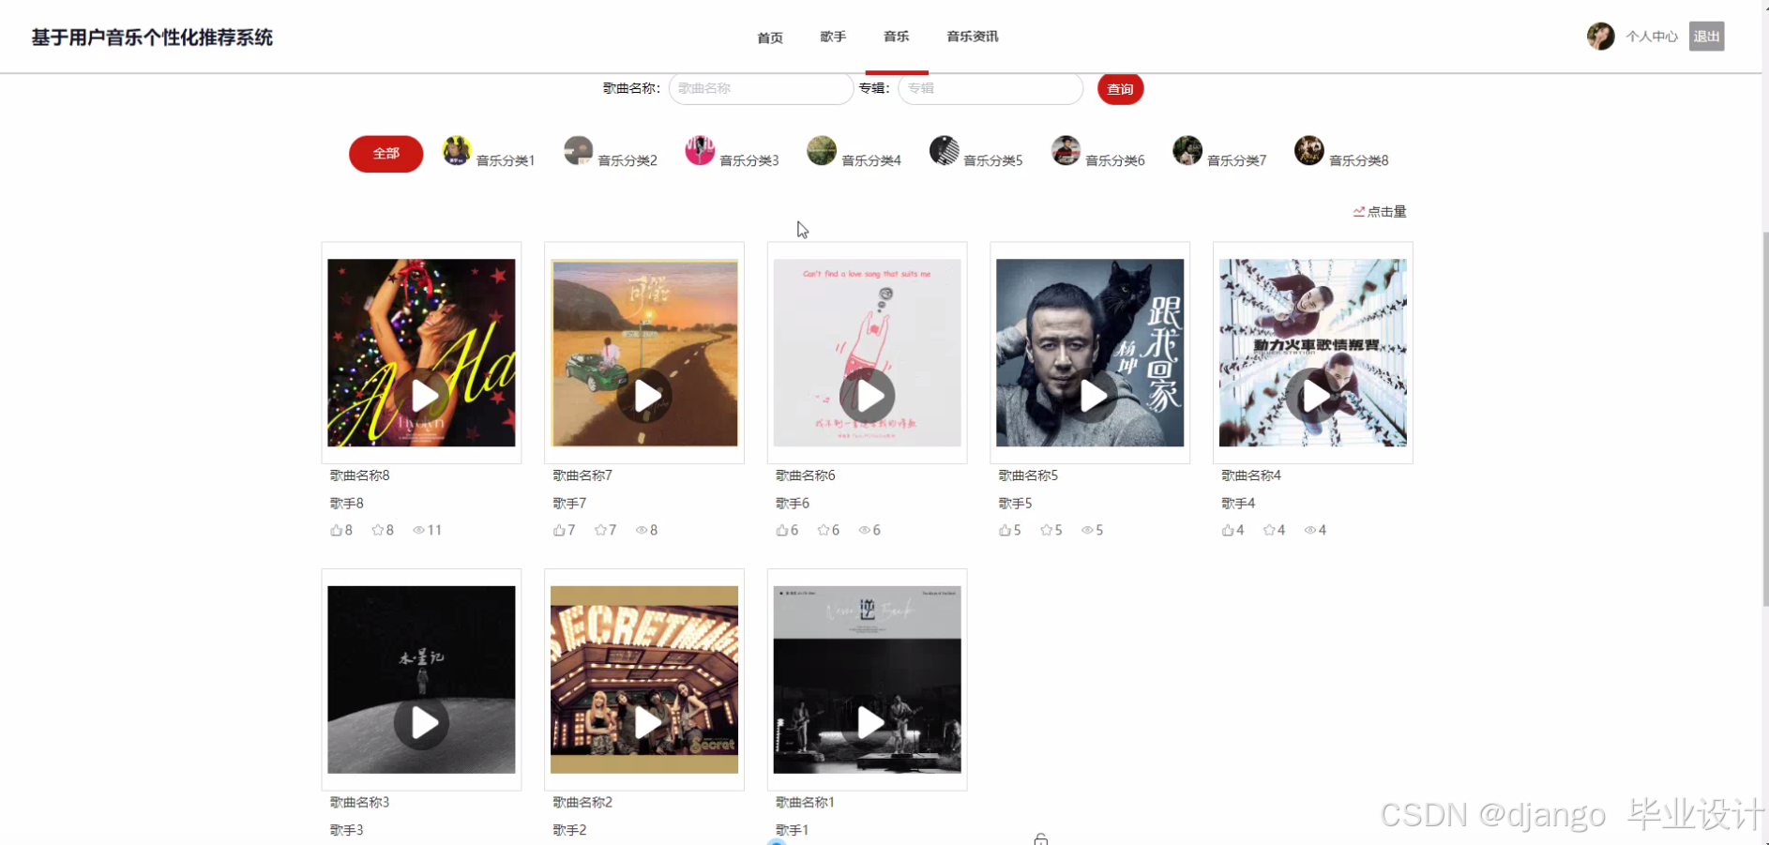Filter by 音乐分类3
Viewport: 1769px width, 845px height.
(x=733, y=152)
